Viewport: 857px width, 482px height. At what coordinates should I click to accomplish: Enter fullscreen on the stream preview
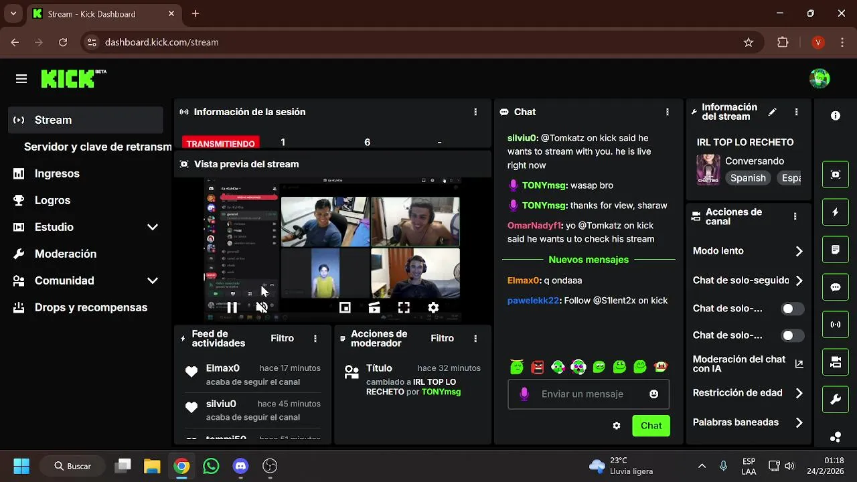(x=404, y=307)
